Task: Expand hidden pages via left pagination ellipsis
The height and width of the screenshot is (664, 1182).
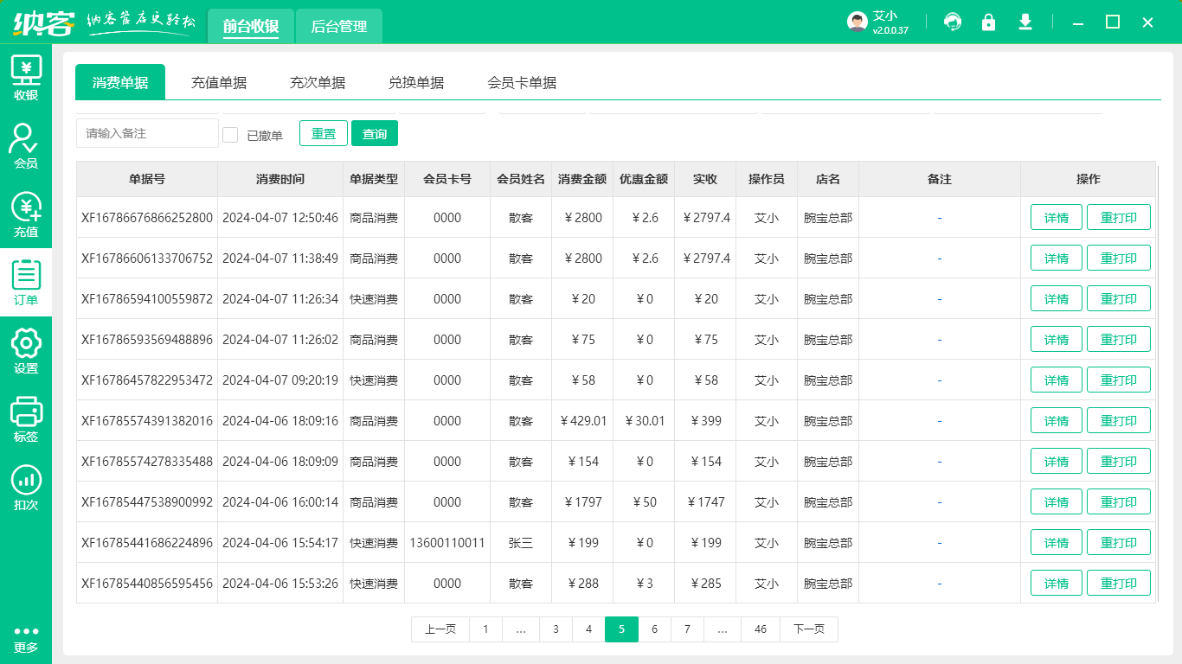Action: click(521, 629)
